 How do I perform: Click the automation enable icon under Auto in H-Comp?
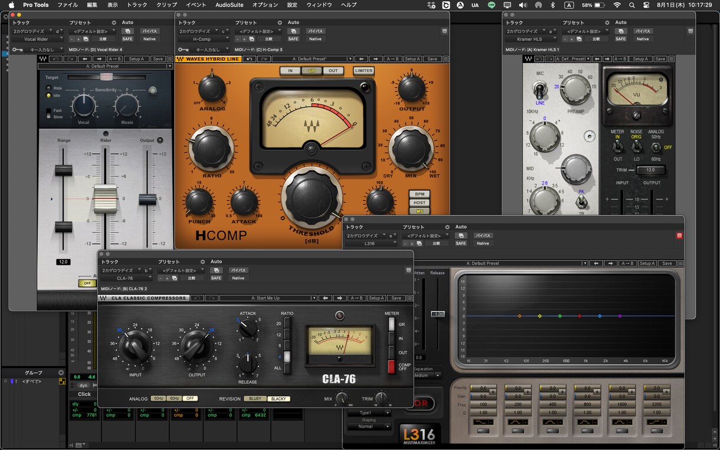(x=293, y=31)
